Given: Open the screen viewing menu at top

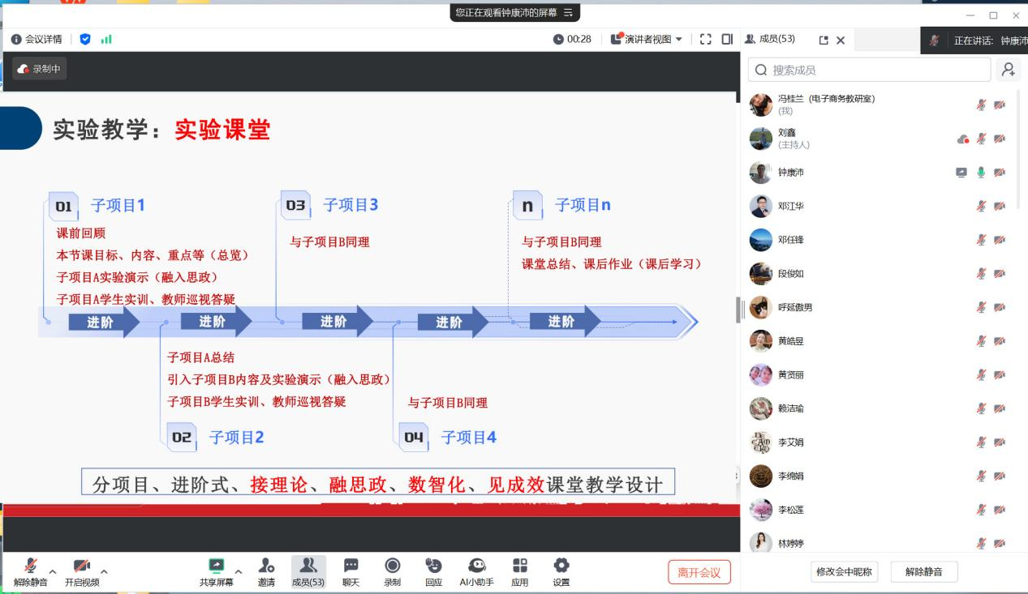Looking at the screenshot, I should [568, 12].
